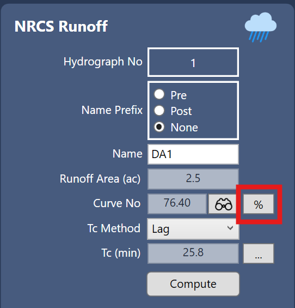Screen dimensions: 295x308
Task: Open the percent composite Curve No button
Action: pyautogui.click(x=259, y=204)
